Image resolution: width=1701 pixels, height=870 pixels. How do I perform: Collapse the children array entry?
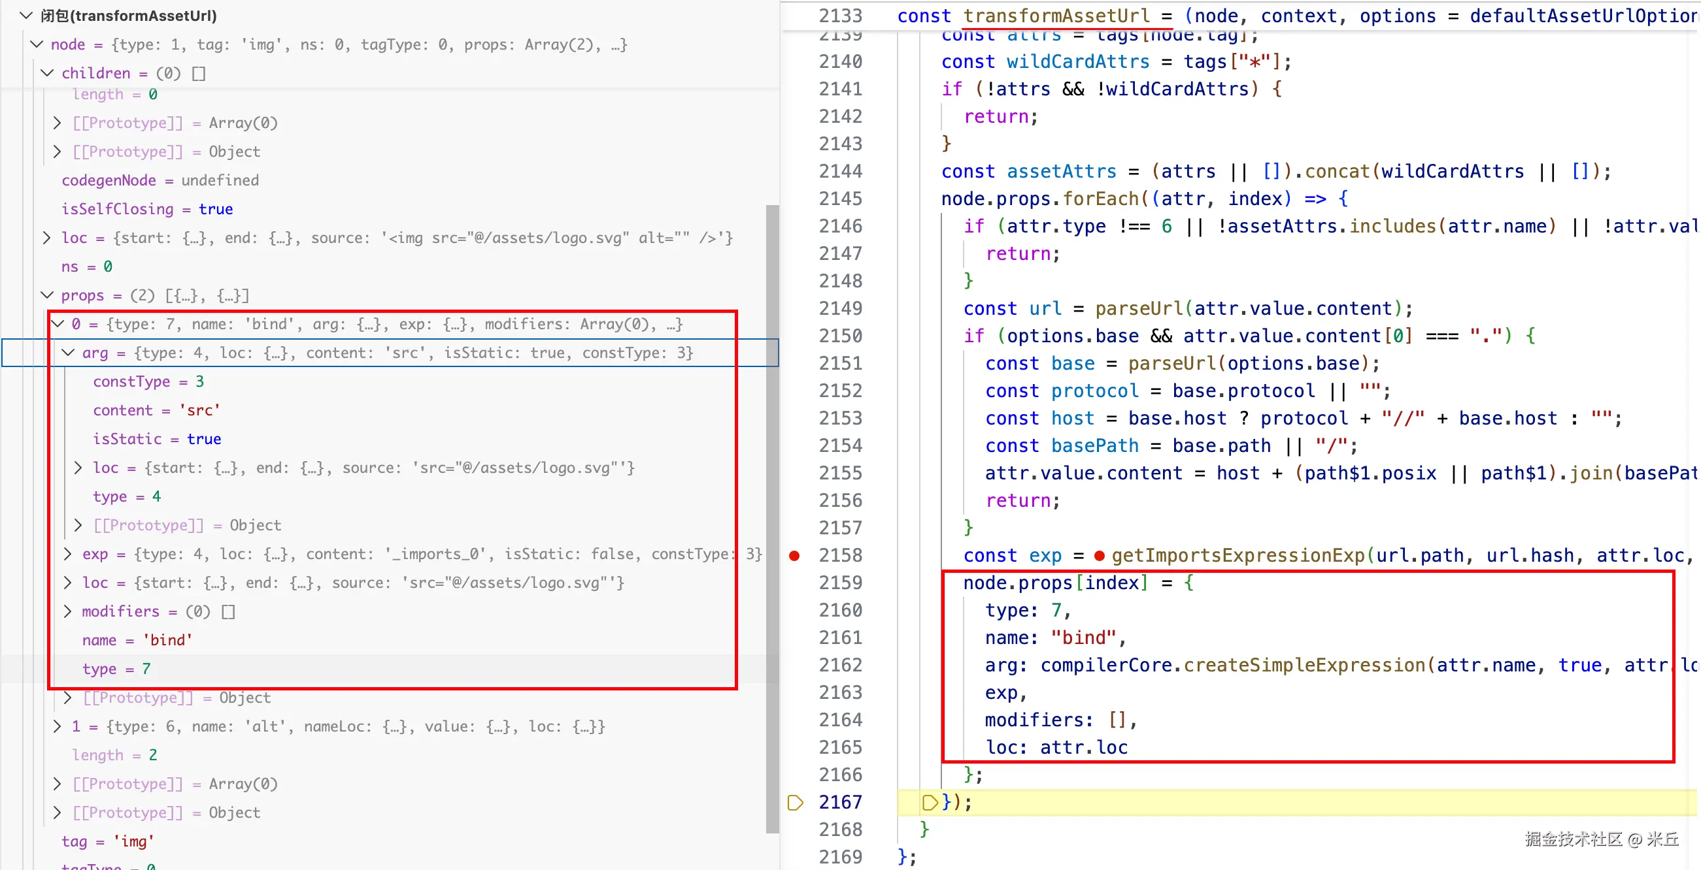[x=47, y=73]
